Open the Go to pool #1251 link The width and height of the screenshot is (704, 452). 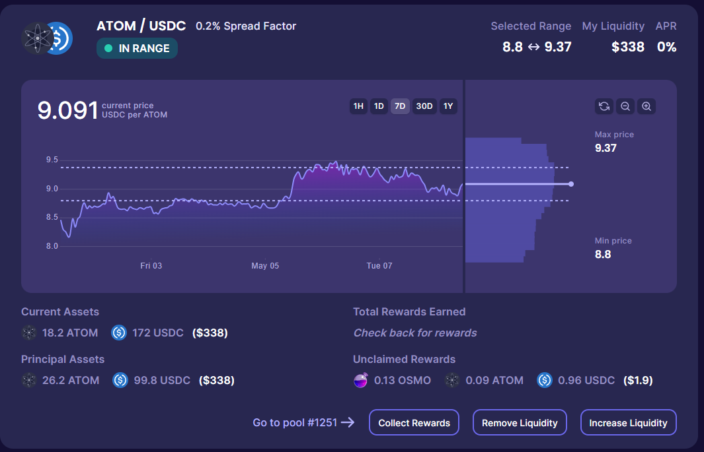(x=303, y=422)
